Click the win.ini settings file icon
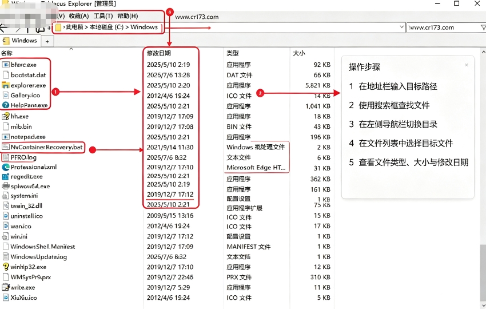 tap(6, 236)
